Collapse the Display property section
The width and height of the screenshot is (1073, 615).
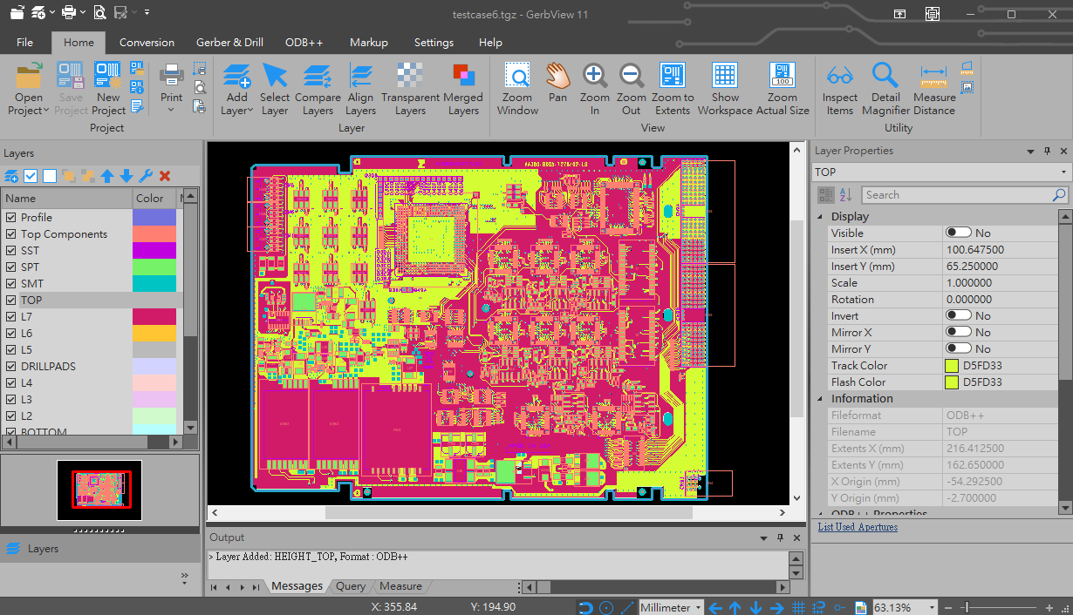tap(820, 216)
